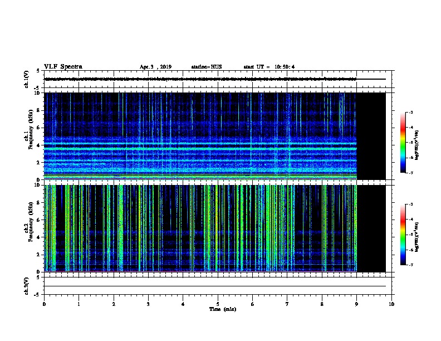This screenshot has height=341, width=441.
Task: Click the "ch.1(V)" waveform axis label
Action: 26,79
